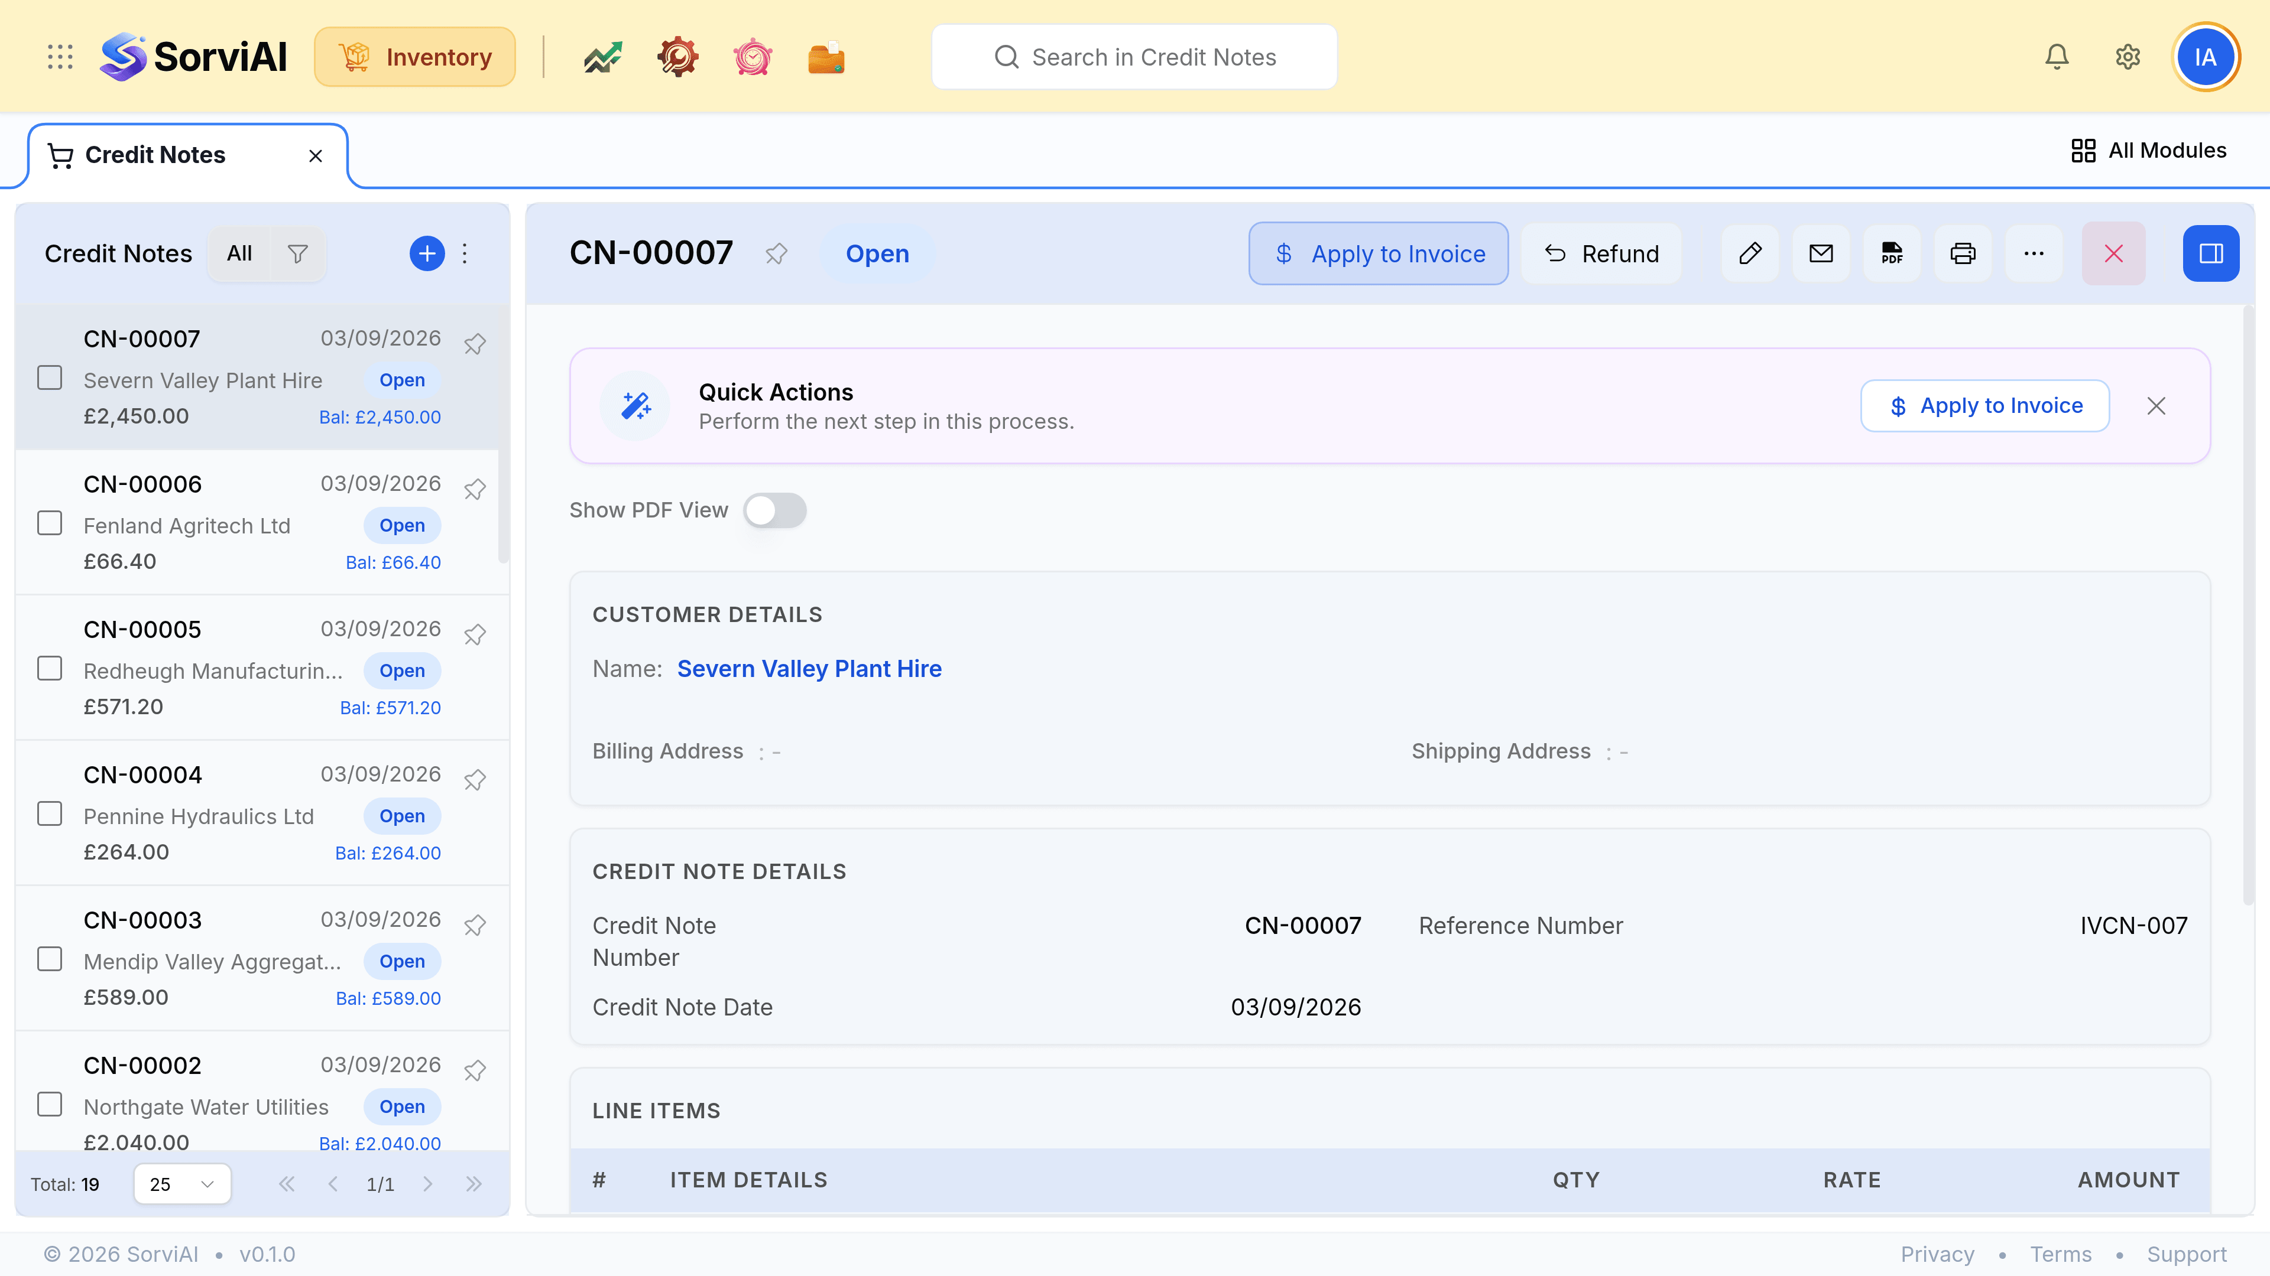Add a new credit note with plus button

[x=427, y=253]
